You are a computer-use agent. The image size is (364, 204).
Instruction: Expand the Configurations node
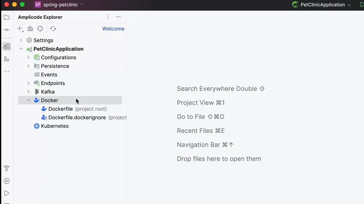(x=29, y=57)
